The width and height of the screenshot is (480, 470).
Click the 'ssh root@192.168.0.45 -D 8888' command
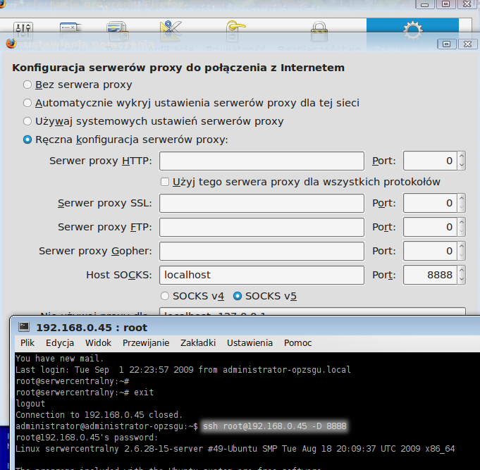(275, 426)
